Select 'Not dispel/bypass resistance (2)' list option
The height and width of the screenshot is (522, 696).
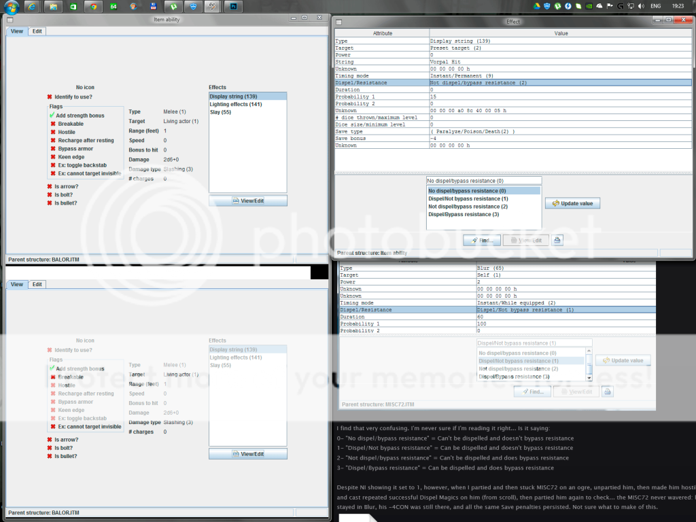point(468,207)
